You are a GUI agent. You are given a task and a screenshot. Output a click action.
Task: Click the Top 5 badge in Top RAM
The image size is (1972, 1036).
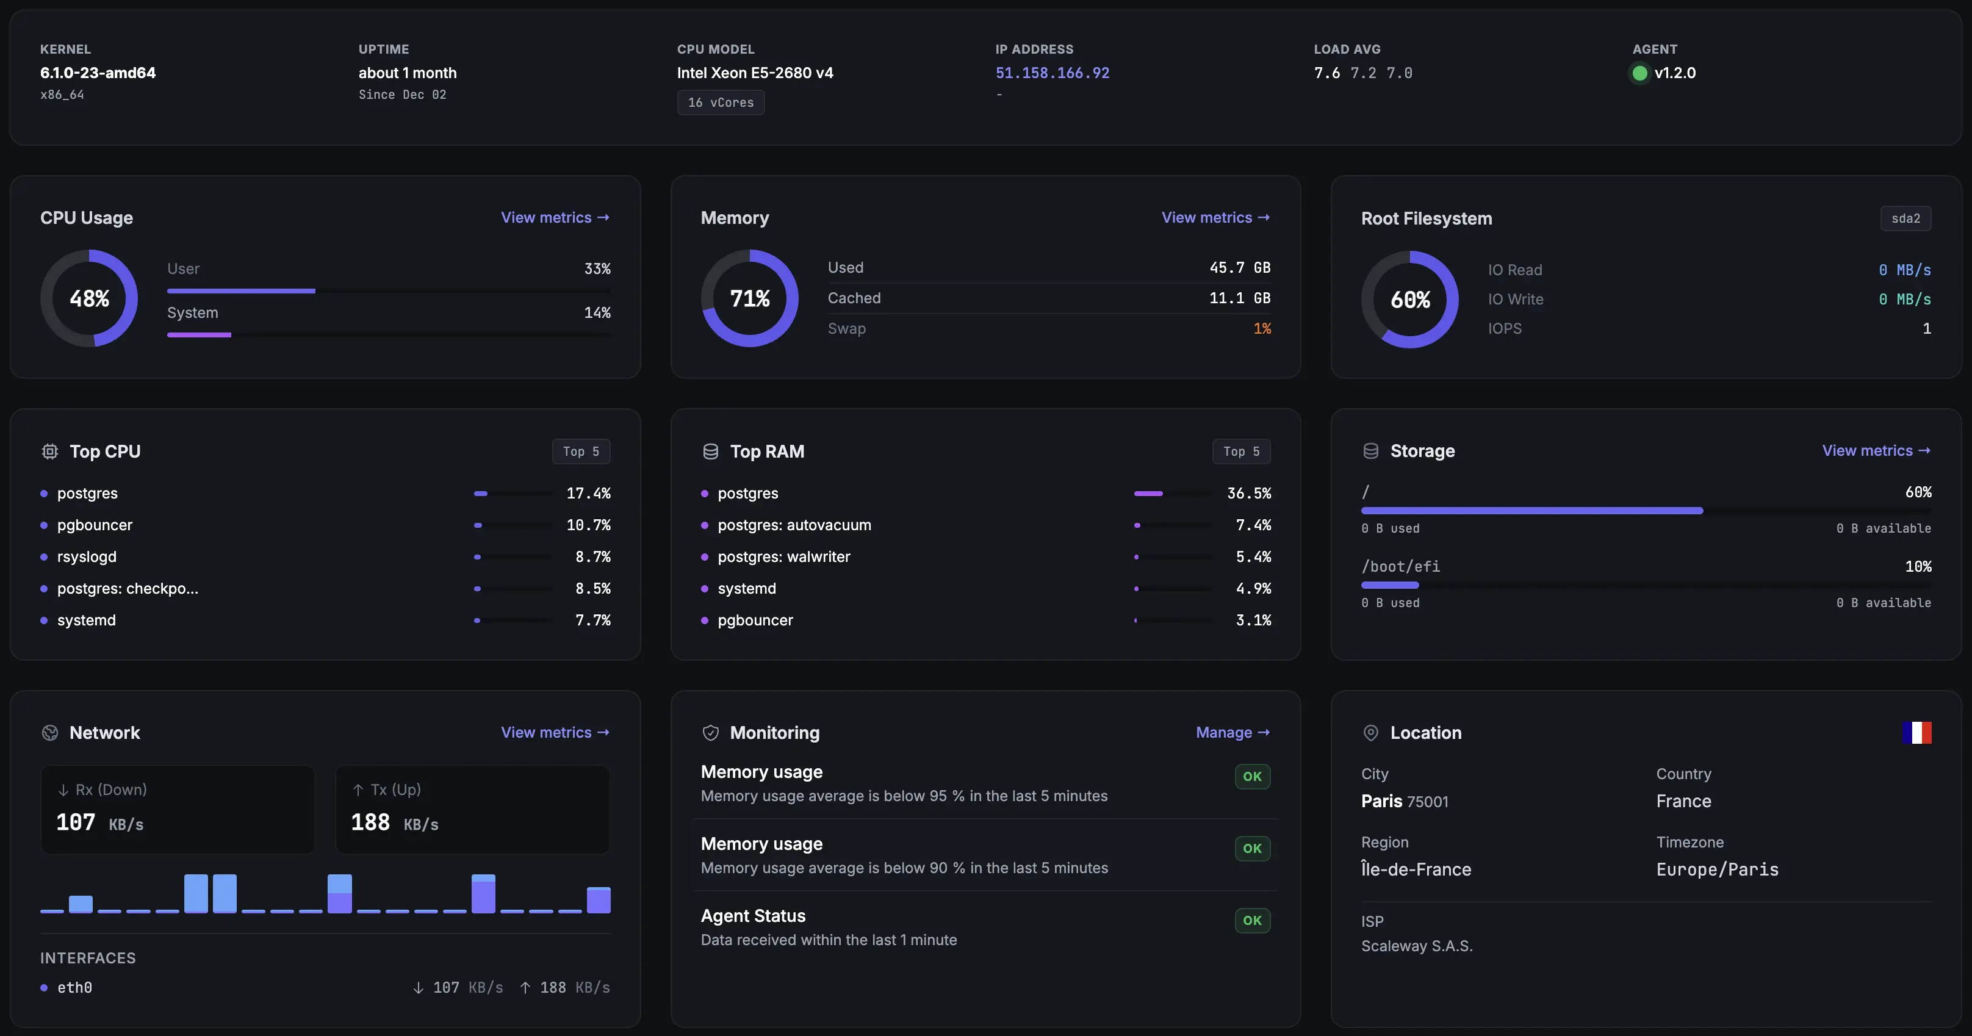[x=1240, y=451]
